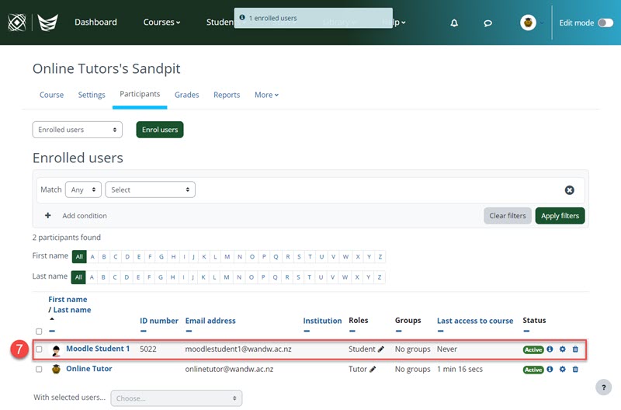Sort by ID number column header
Image resolution: width=621 pixels, height=410 pixels.
tap(159, 321)
